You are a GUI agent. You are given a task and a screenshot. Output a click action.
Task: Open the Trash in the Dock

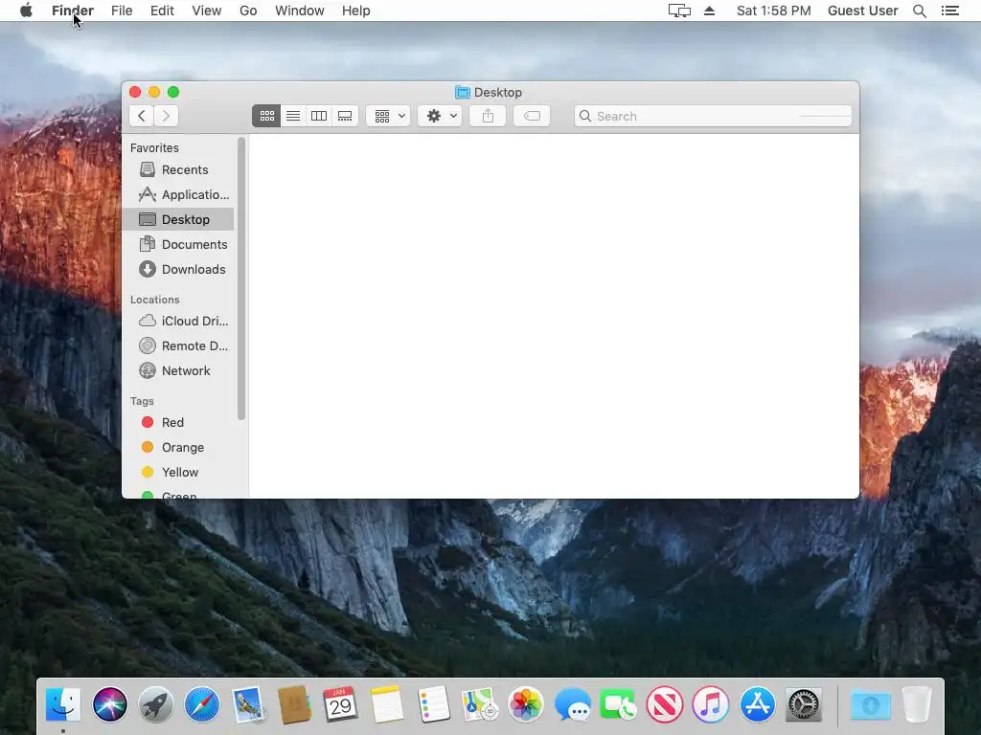tap(917, 704)
